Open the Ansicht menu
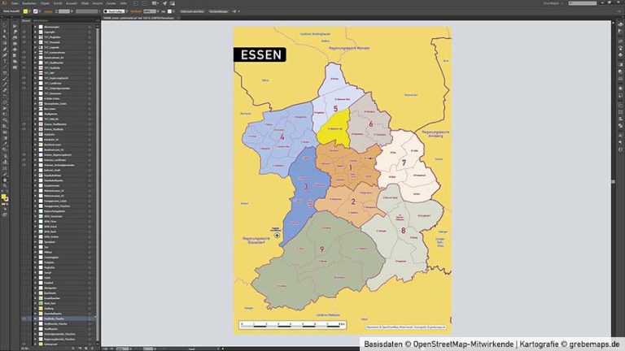625x351 pixels. (98, 3)
